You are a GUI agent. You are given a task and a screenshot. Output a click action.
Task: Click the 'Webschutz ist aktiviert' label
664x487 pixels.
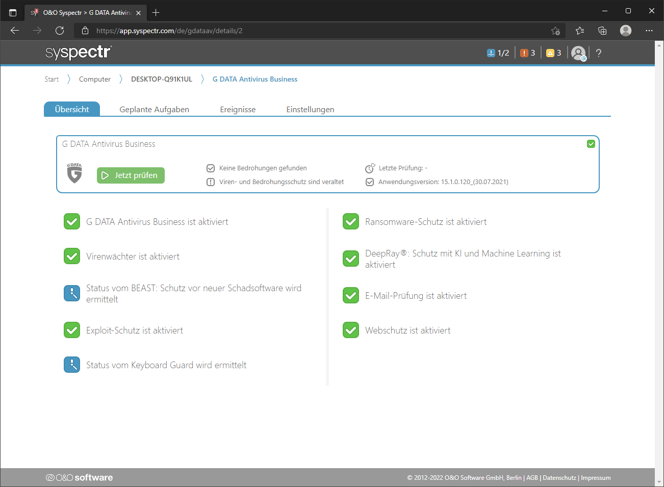click(408, 330)
